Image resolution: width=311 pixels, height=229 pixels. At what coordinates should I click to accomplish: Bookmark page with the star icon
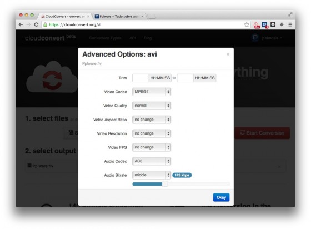pos(247,24)
